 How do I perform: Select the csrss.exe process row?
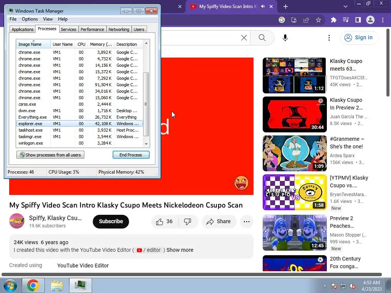click(79, 104)
